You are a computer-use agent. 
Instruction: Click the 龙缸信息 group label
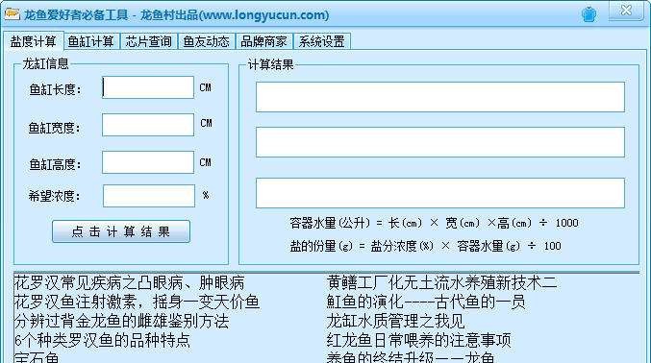point(45,64)
